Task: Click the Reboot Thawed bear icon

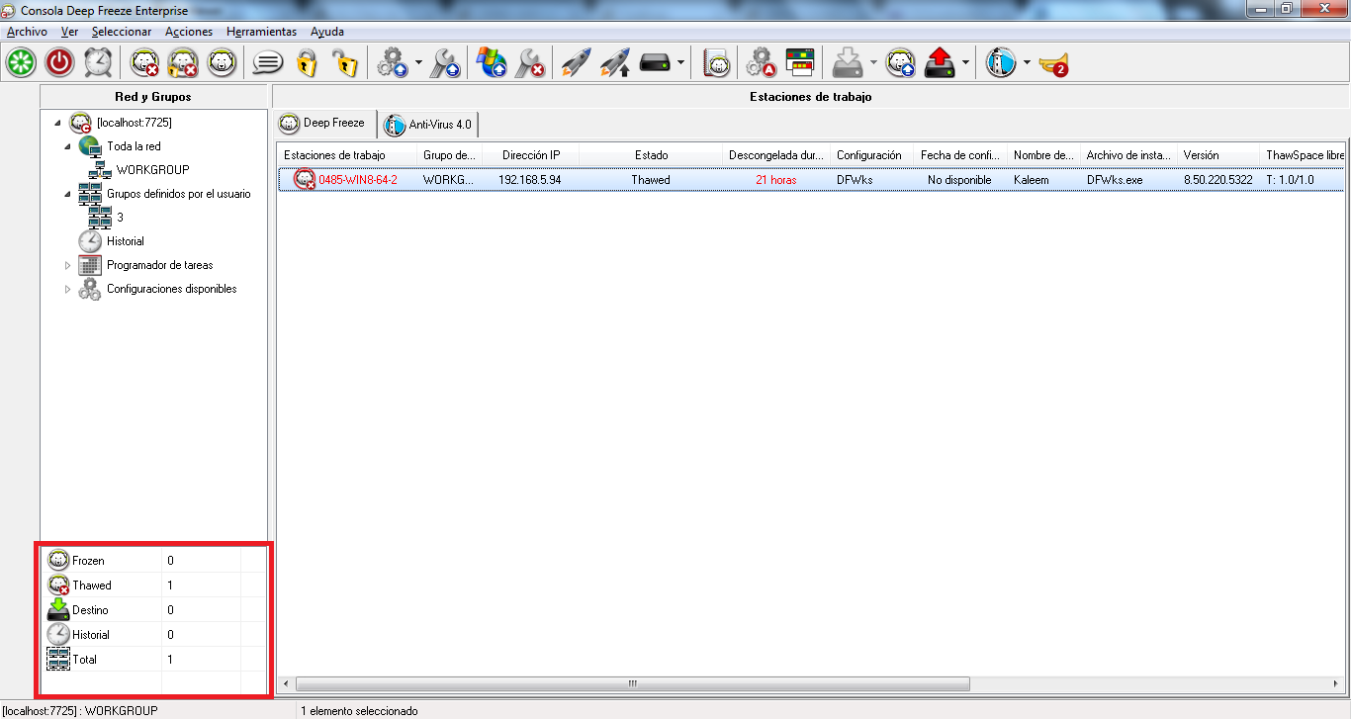Action: tap(145, 63)
